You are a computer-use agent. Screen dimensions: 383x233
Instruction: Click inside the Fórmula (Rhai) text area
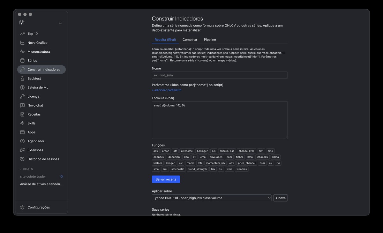pos(220,120)
